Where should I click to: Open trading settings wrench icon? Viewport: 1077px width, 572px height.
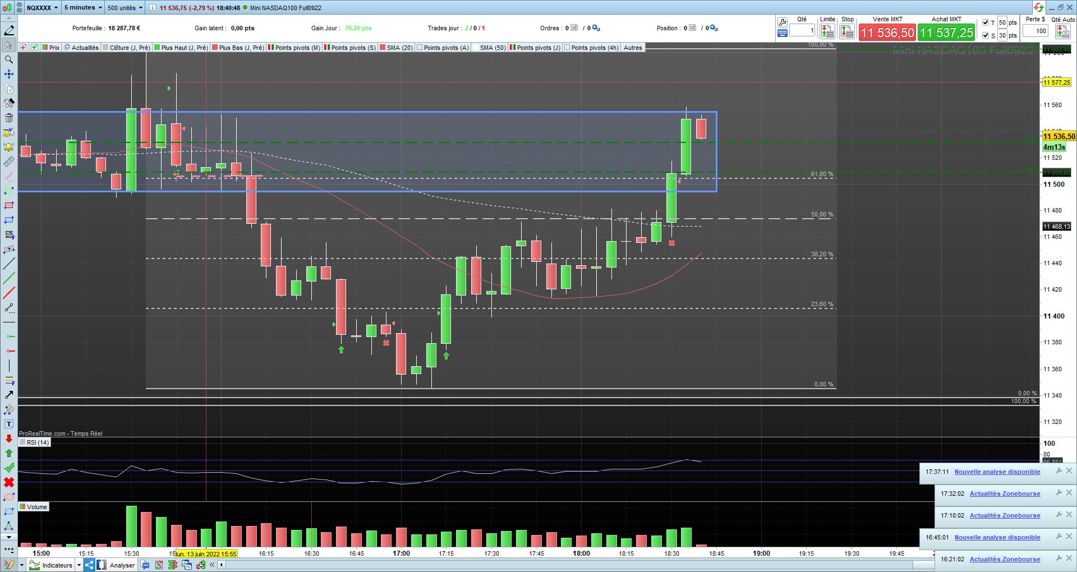[x=783, y=22]
